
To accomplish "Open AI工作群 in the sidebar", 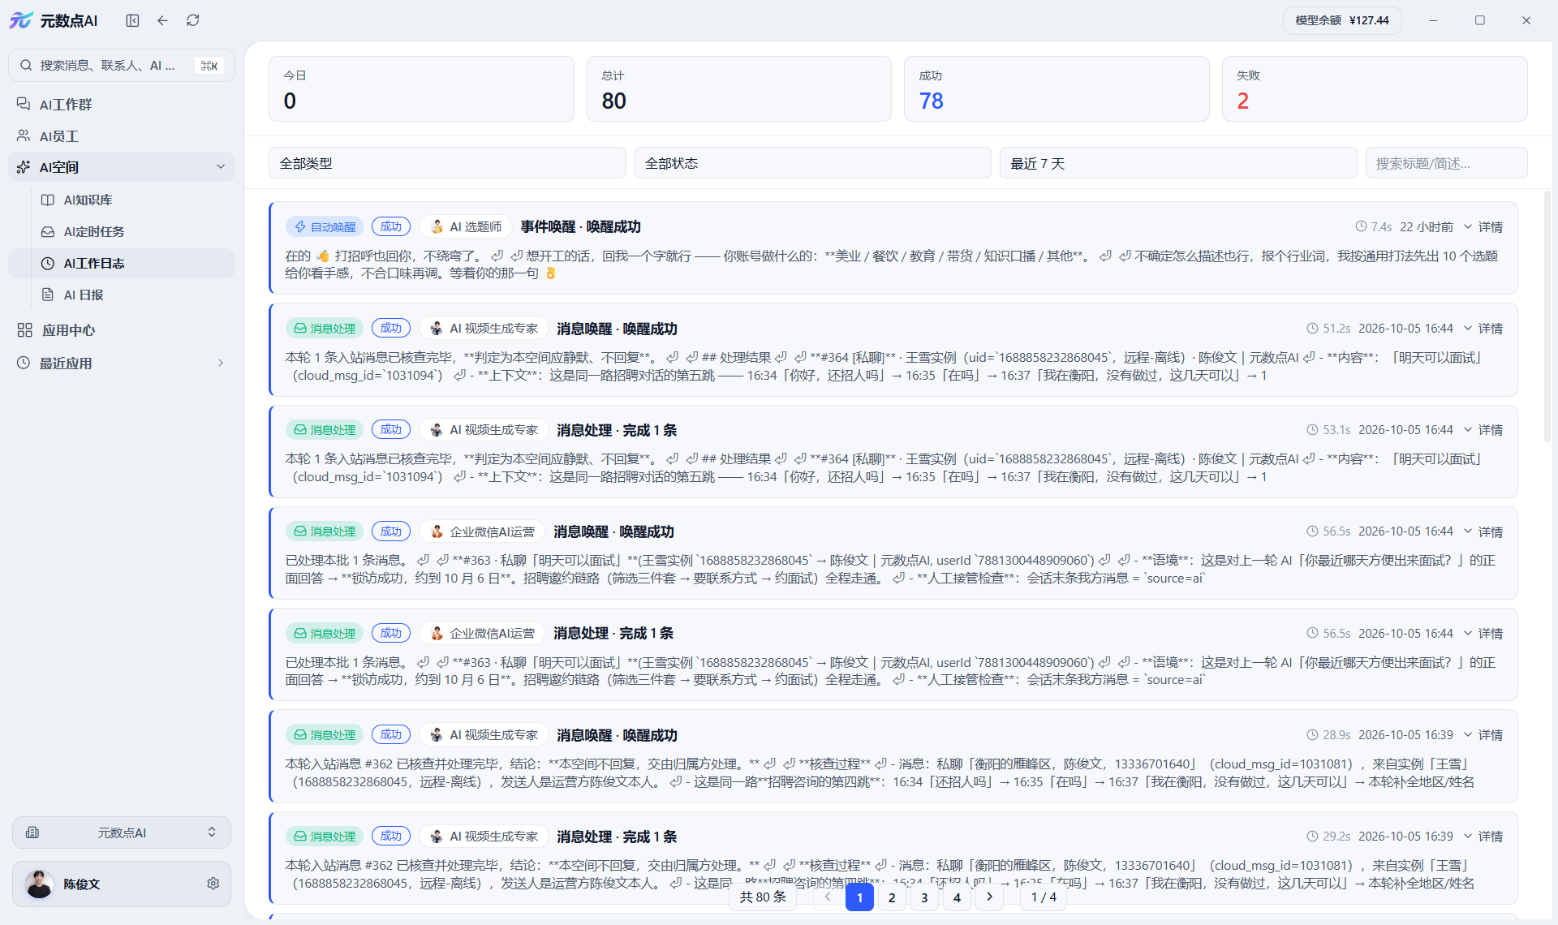I will 122,104.
